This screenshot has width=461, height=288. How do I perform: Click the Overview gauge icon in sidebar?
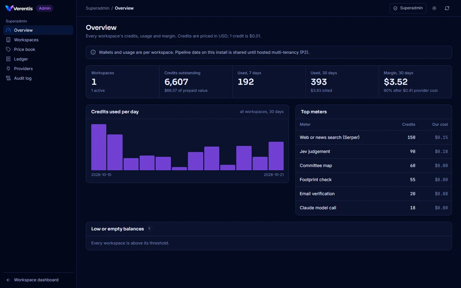pos(8,30)
